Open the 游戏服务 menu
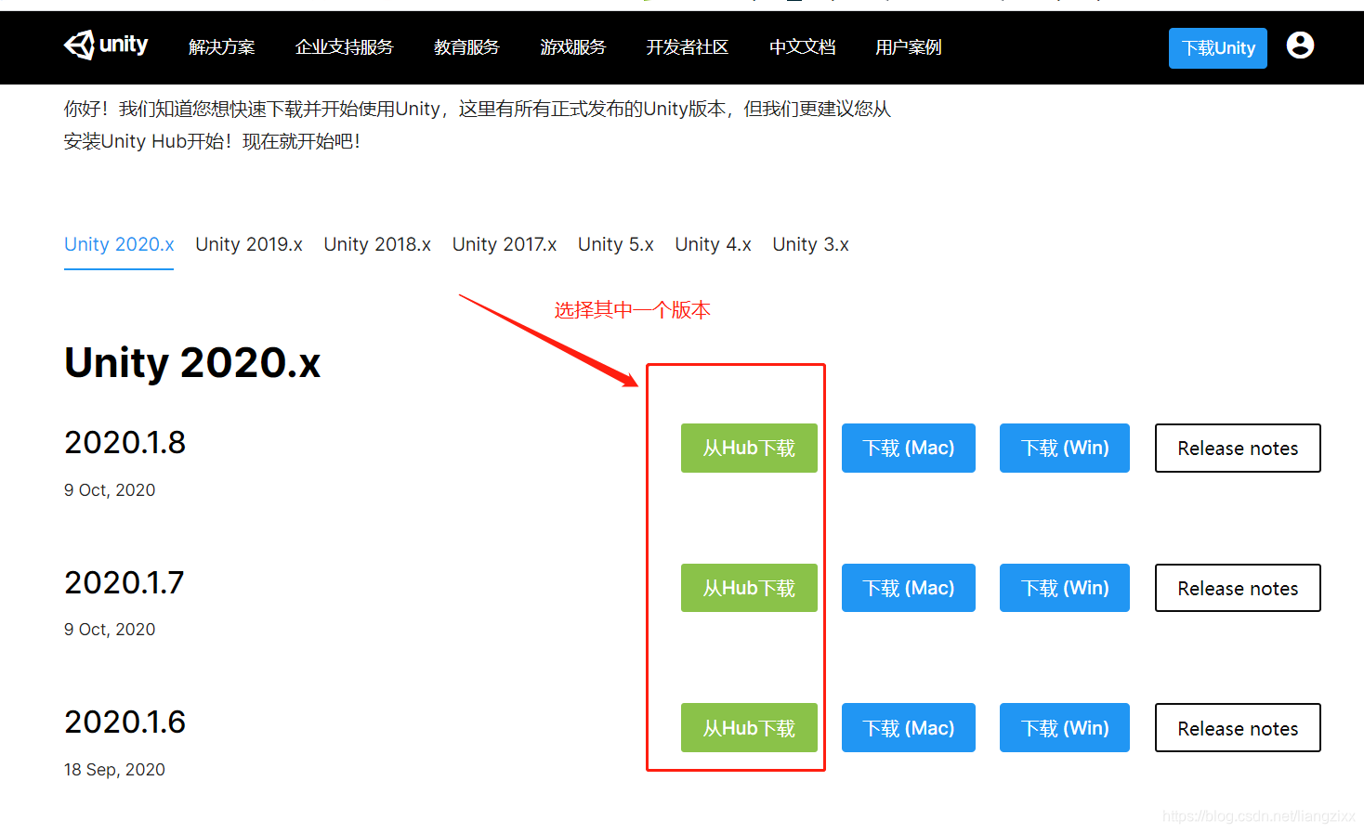The width and height of the screenshot is (1364, 833). [x=572, y=47]
